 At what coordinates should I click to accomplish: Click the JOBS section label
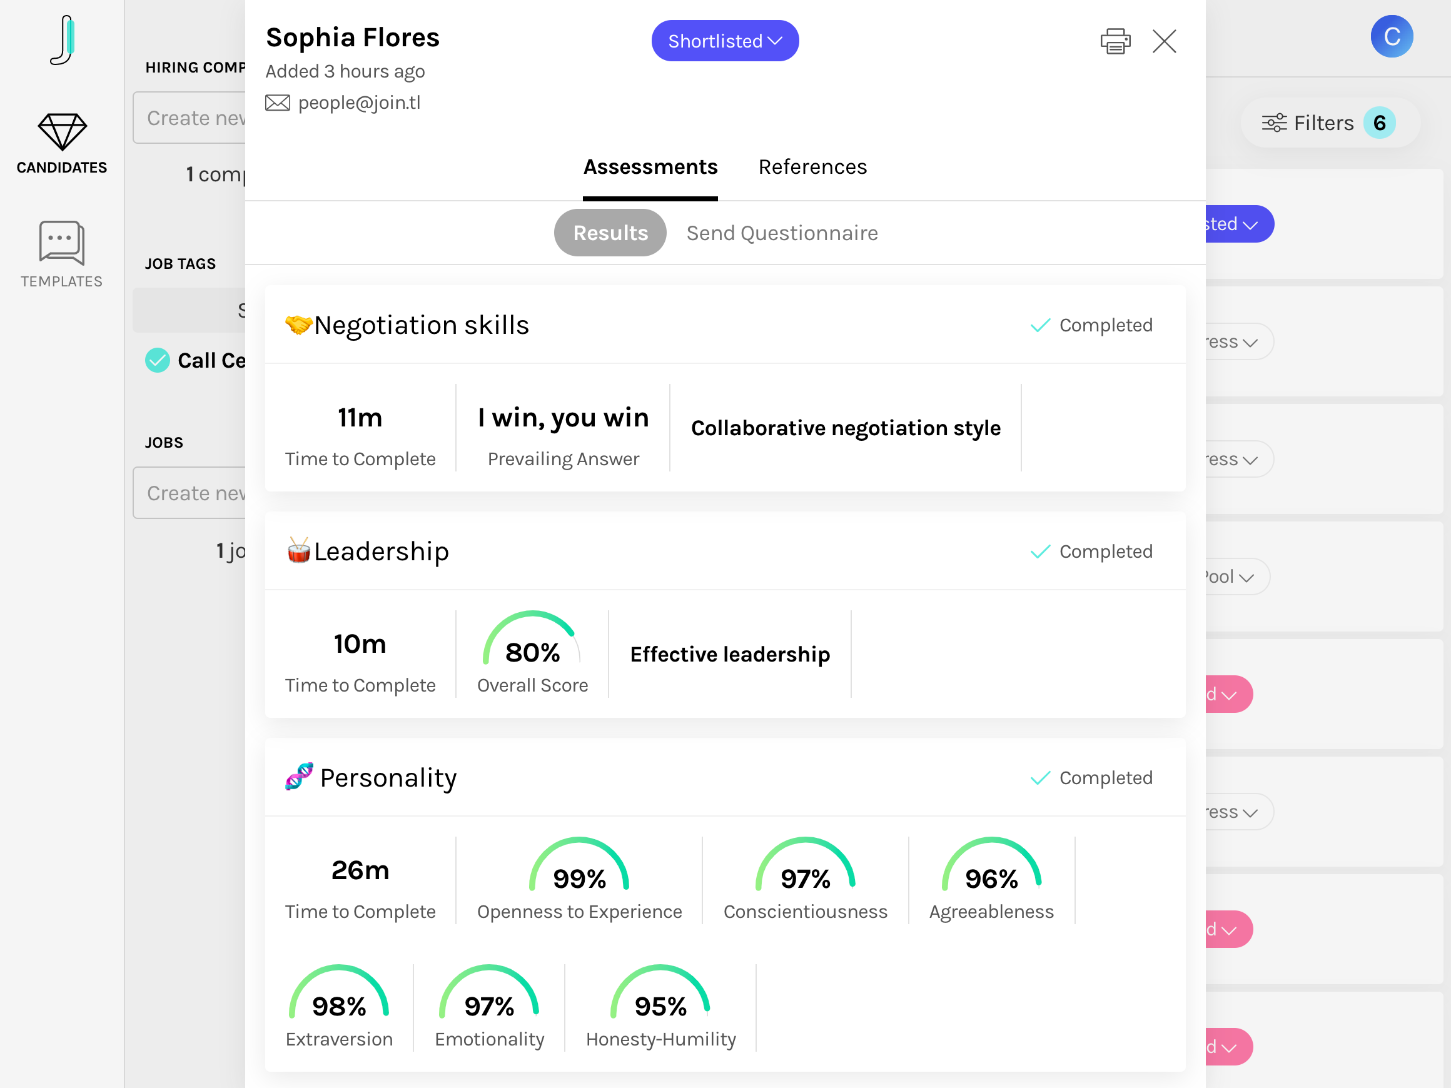164,443
